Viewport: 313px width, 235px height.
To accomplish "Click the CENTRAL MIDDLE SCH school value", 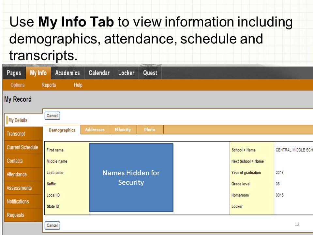I will click(294, 150).
